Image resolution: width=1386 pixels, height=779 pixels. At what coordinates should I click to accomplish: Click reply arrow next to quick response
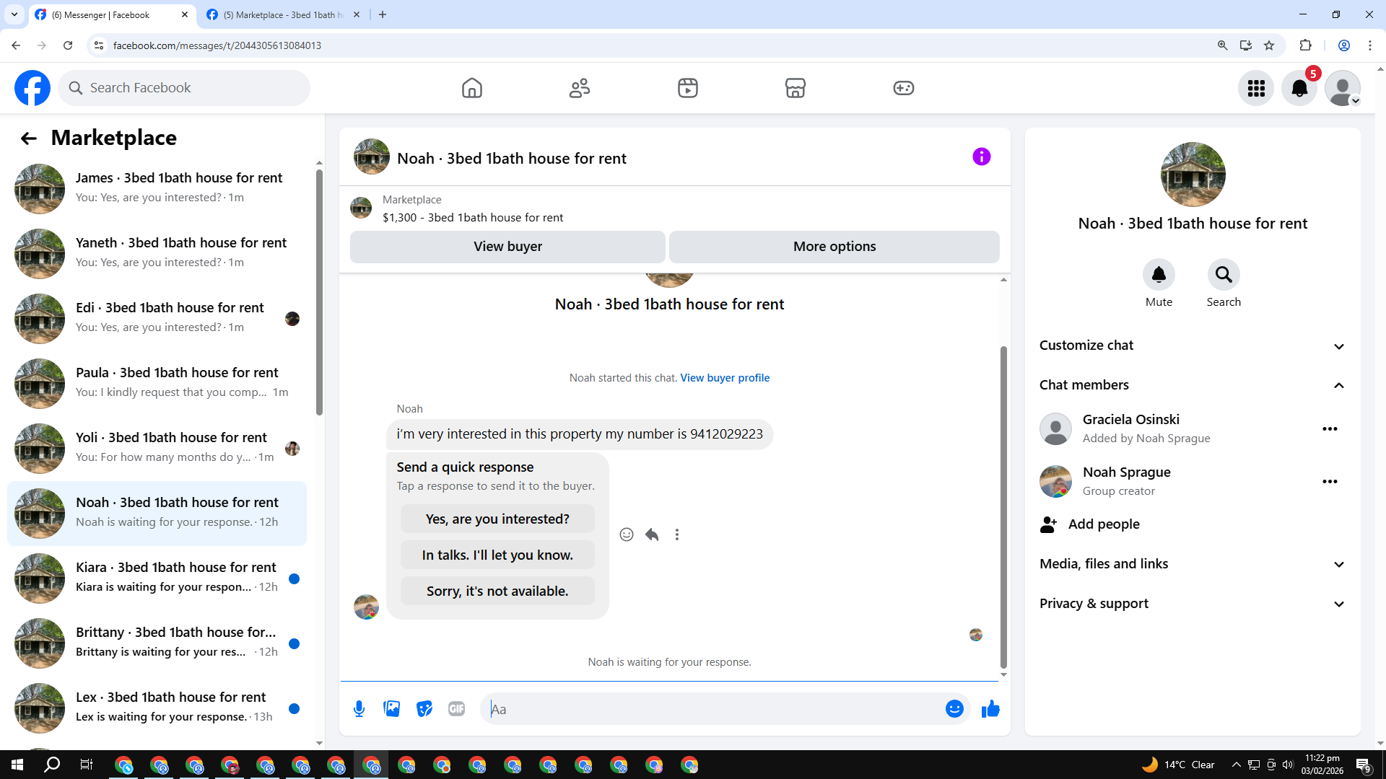[x=652, y=534]
